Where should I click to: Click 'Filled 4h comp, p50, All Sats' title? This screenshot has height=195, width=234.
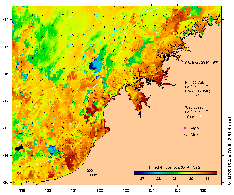175,167
